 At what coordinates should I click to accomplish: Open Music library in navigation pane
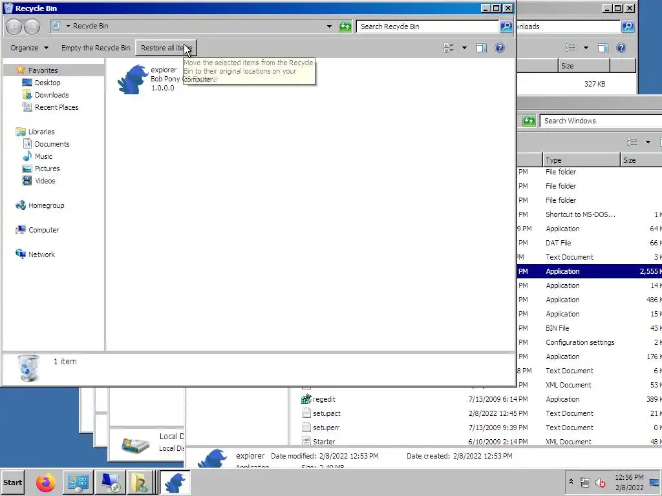43,156
